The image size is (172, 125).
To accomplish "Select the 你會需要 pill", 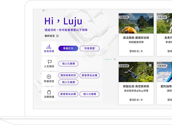I will click(x=89, y=48).
